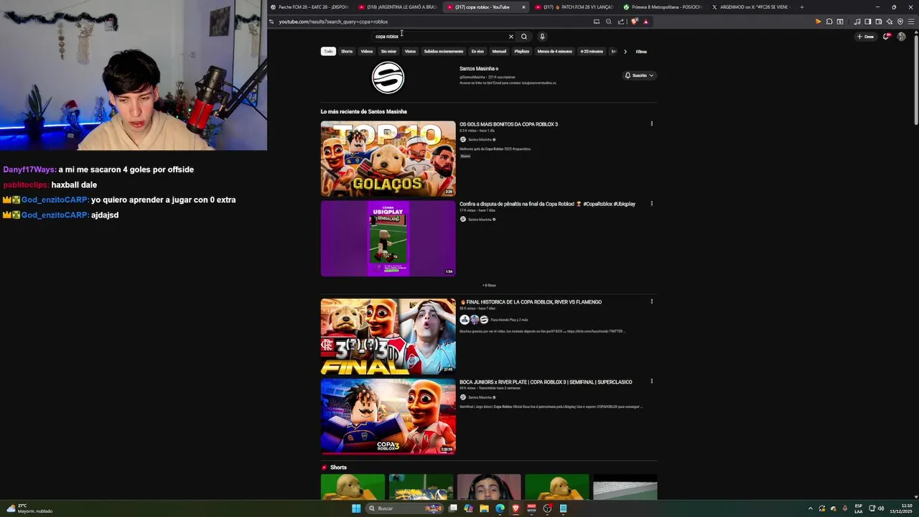This screenshot has height=517, width=919.
Task: Click the magnifying glass search button
Action: click(x=524, y=37)
